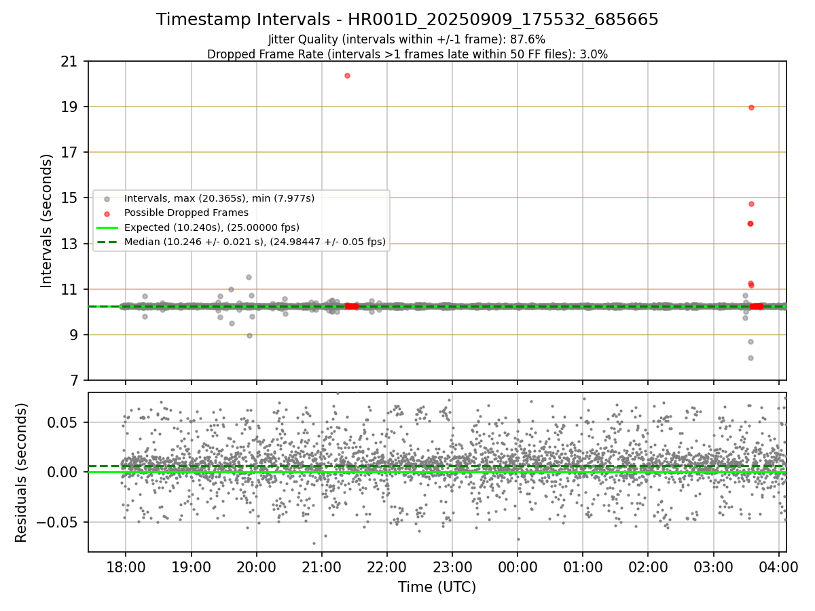
Task: Click legend entry "Expected (10.240s), (25.00000 fps)"
Action: coord(212,227)
